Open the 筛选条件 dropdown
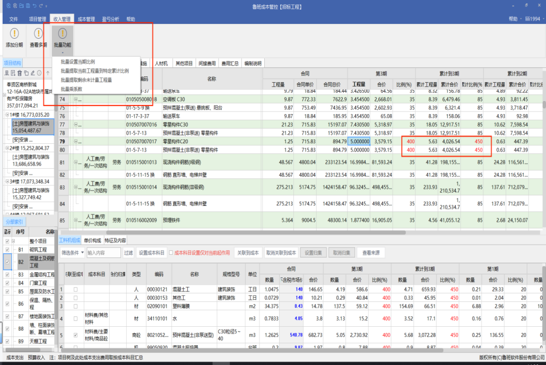This screenshot has height=365, width=546. coord(72,253)
